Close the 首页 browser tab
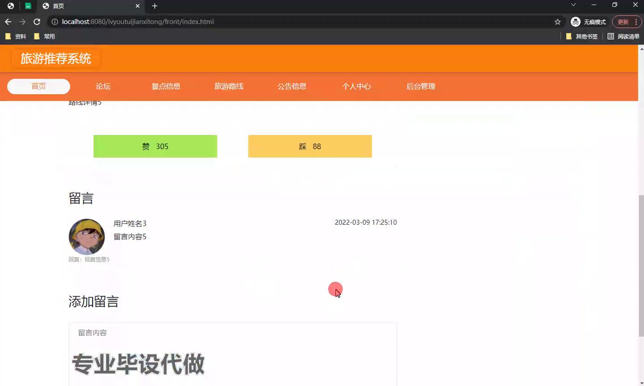 coord(137,6)
